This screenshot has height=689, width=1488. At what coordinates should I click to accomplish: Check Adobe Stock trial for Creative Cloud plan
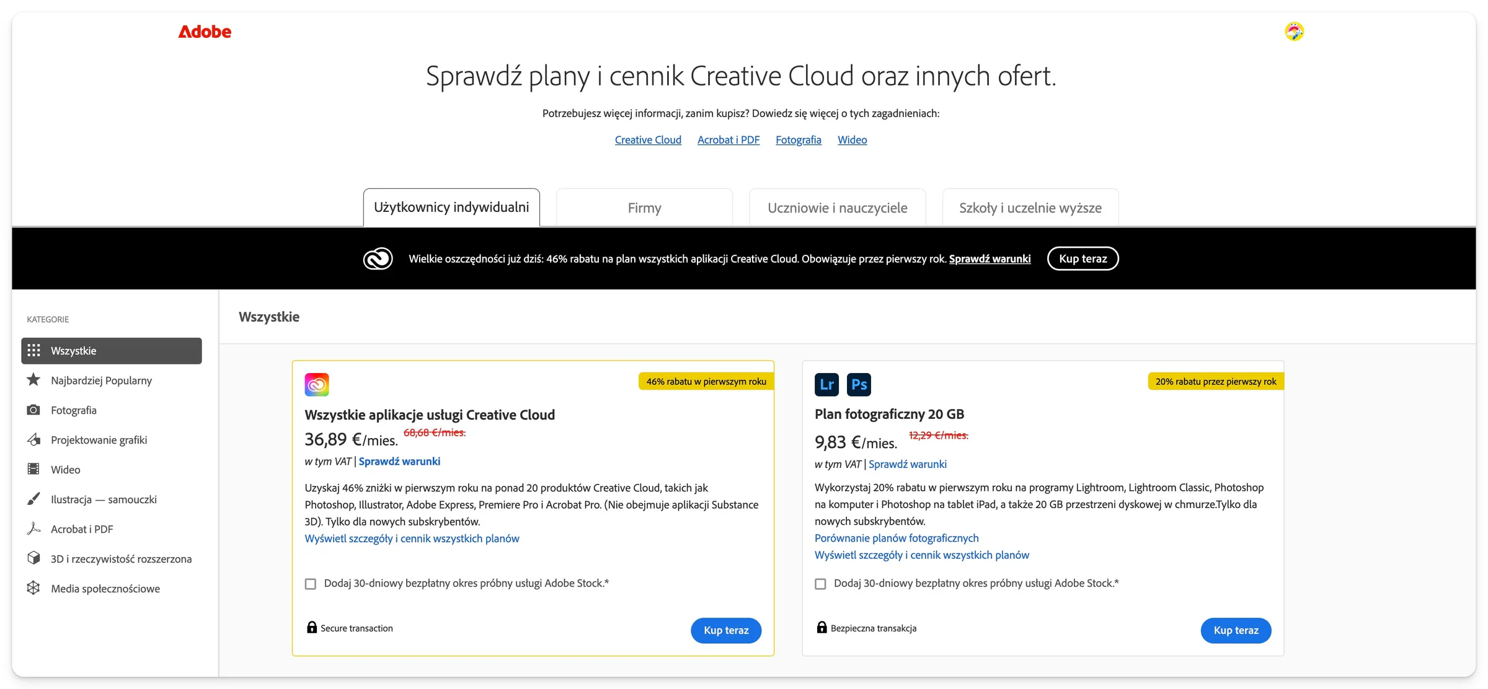tap(311, 584)
